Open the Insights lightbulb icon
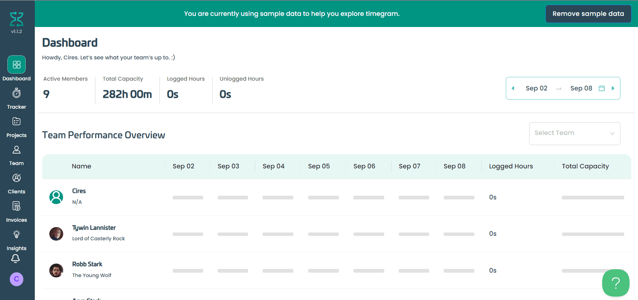This screenshot has height=300, width=638. pos(17,234)
